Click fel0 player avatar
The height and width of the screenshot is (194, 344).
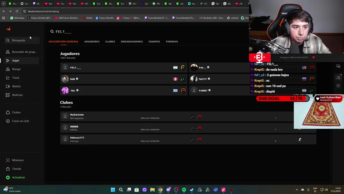(x=65, y=79)
